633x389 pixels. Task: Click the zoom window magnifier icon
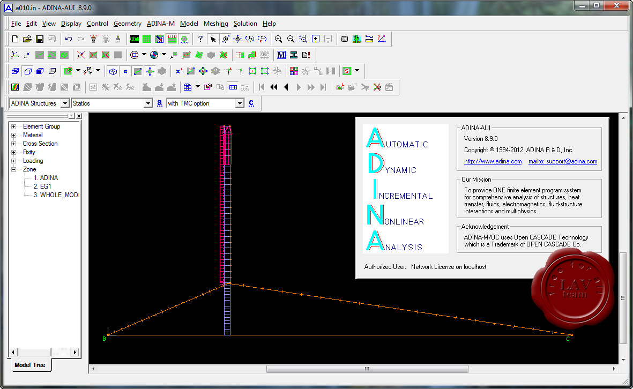303,39
